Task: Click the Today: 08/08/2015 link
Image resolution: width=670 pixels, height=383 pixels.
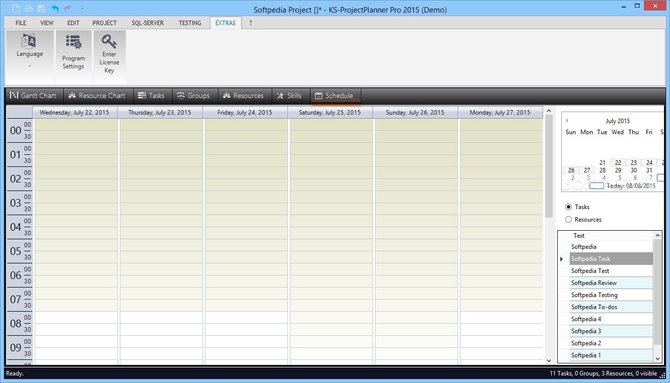Action: click(x=631, y=186)
